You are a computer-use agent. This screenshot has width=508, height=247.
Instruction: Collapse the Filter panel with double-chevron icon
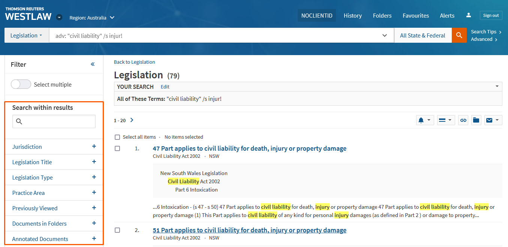pos(93,64)
